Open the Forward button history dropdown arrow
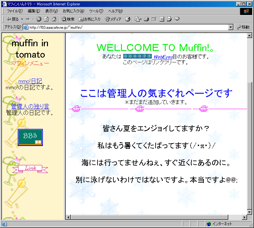This screenshot has width=254, height=228. click(33, 19)
